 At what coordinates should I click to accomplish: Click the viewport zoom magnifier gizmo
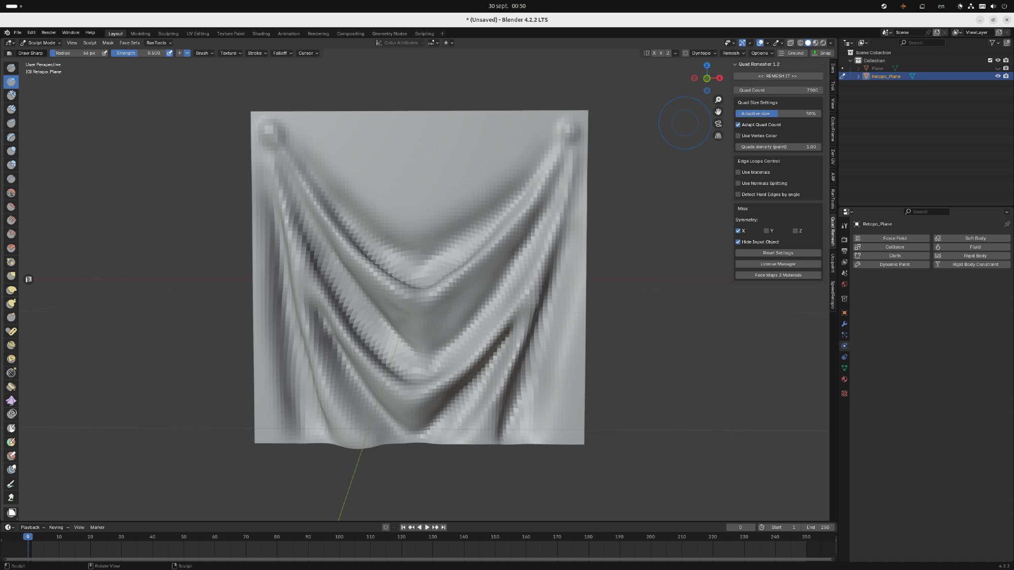tap(718, 100)
